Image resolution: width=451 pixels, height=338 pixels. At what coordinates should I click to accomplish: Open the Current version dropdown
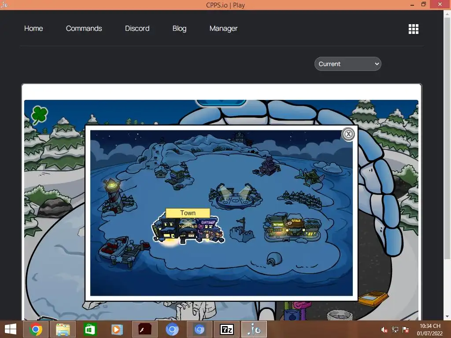click(348, 64)
